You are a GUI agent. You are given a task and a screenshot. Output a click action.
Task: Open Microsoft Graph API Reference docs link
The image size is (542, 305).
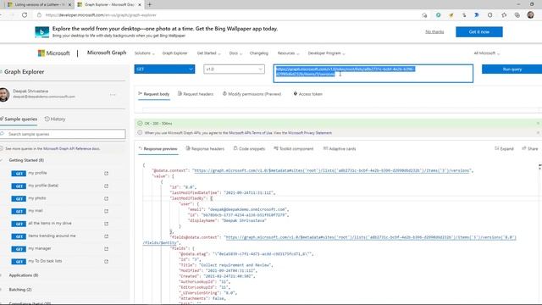tap(71, 149)
